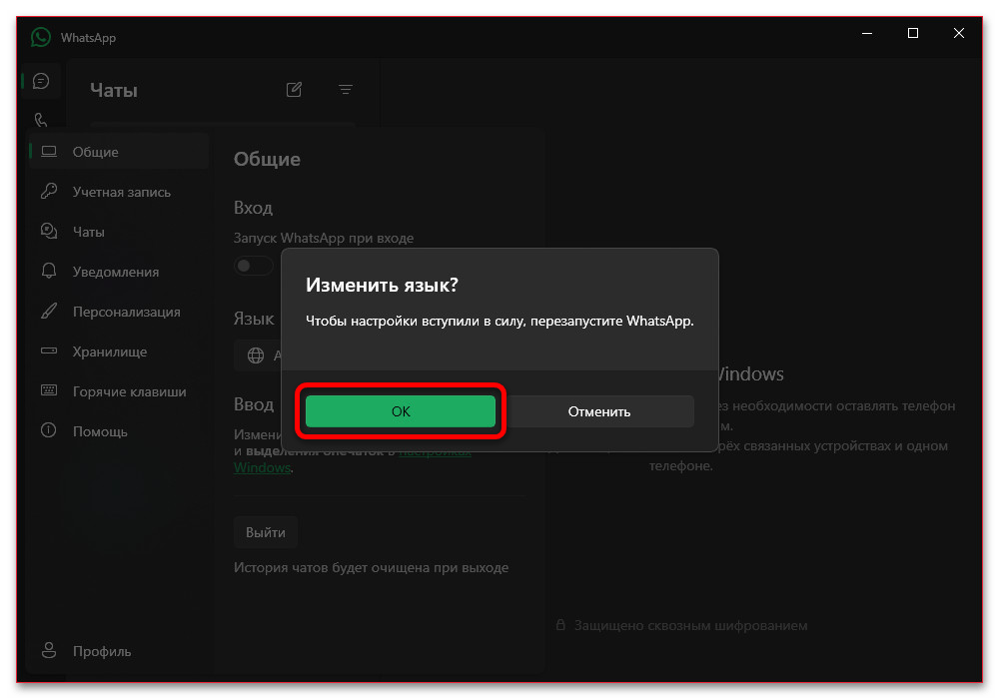Image resolution: width=999 pixels, height=699 pixels.
Task: Open Персонализация settings section
Action: click(x=119, y=312)
